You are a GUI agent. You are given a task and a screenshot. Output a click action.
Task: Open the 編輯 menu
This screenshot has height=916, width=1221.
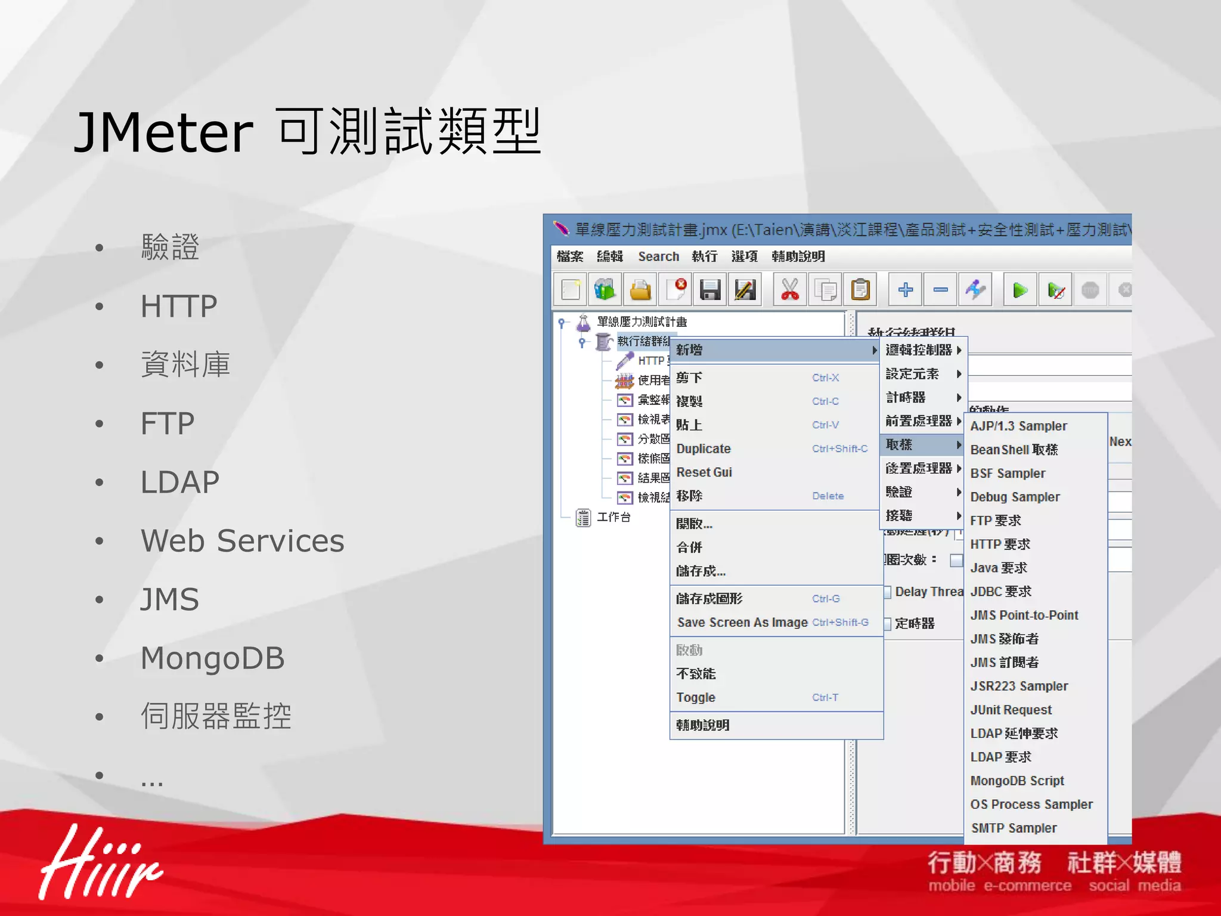point(610,256)
